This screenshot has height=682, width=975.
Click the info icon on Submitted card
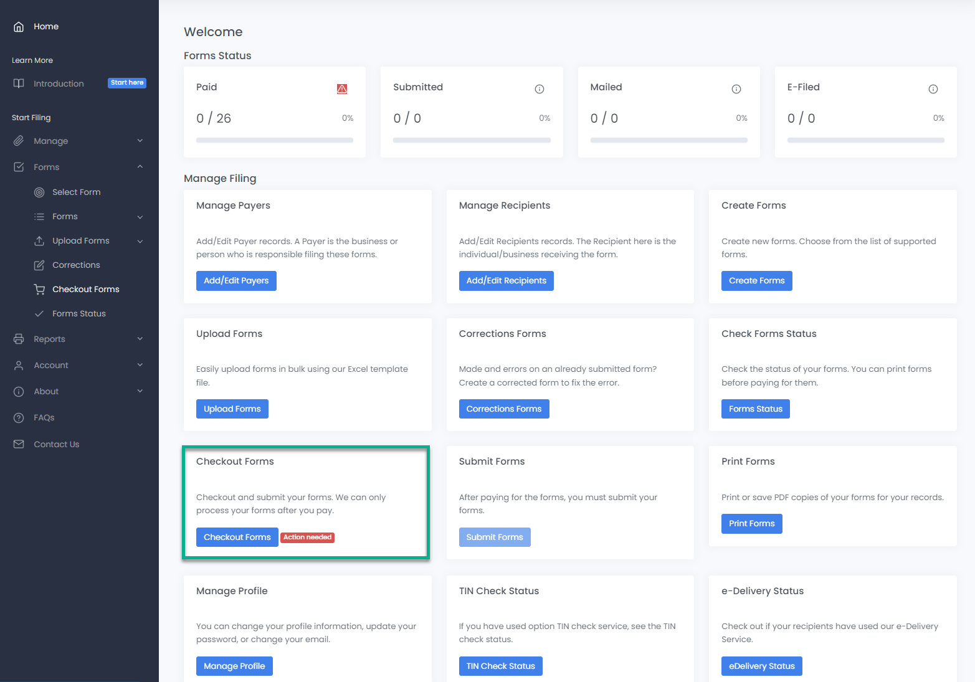coord(540,89)
